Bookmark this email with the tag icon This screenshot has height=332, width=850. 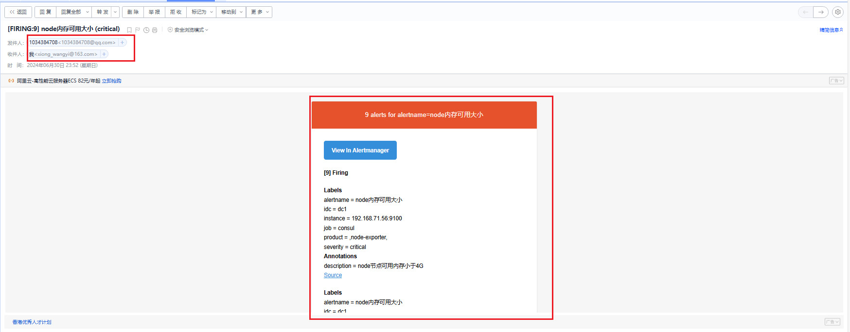click(129, 30)
